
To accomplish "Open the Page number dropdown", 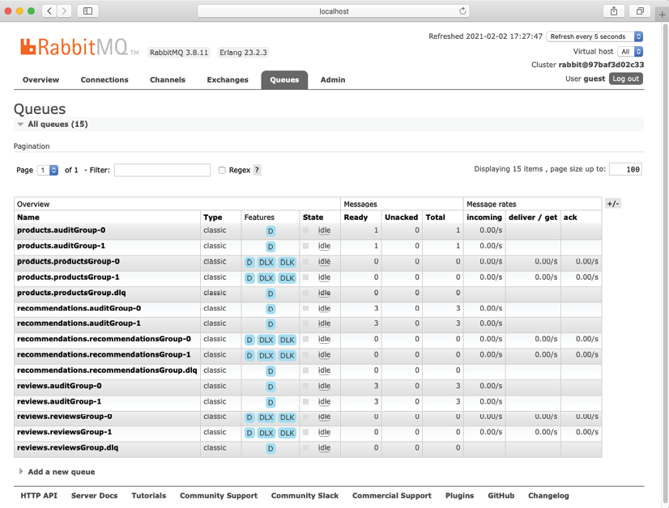I will tap(49, 170).
